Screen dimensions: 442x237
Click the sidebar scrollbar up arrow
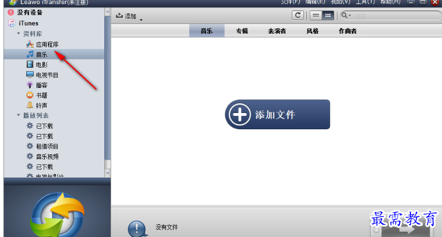click(107, 12)
